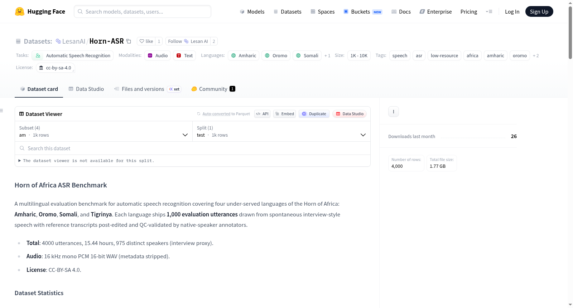
Task: Select the speech tag
Action: pos(400,55)
